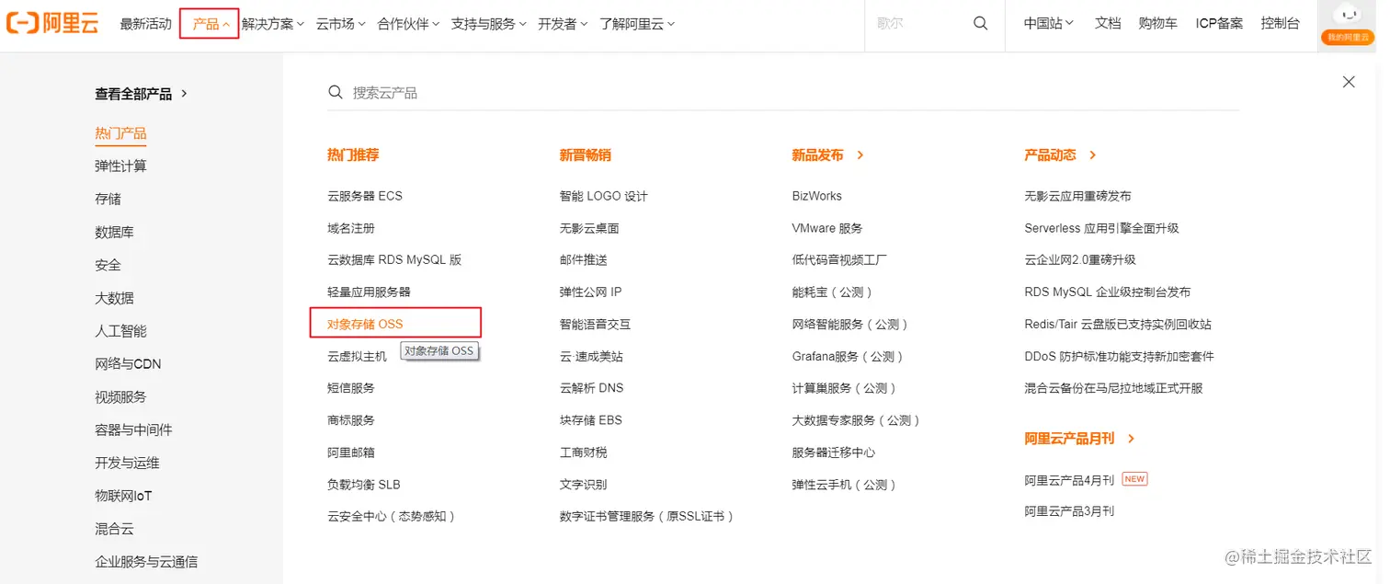Click the magnifier beside 搜索云产品
Viewport: 1390px width, 584px height.
tap(336, 93)
